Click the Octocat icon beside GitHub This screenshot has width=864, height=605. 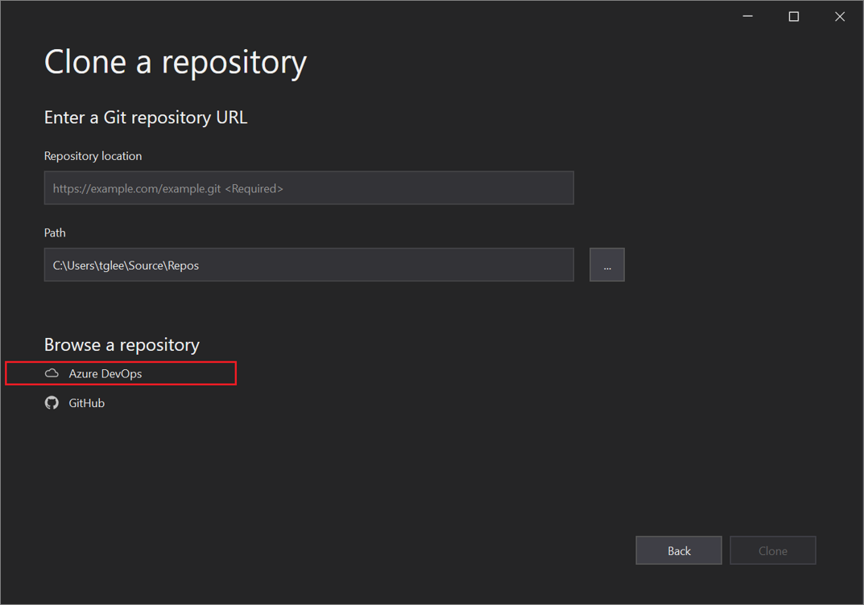(x=52, y=402)
